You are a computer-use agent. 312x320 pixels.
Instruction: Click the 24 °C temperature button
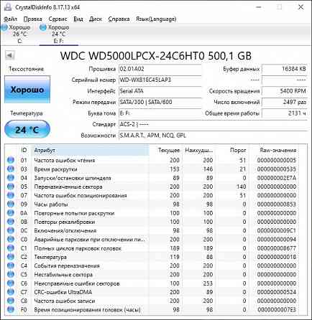(27, 130)
